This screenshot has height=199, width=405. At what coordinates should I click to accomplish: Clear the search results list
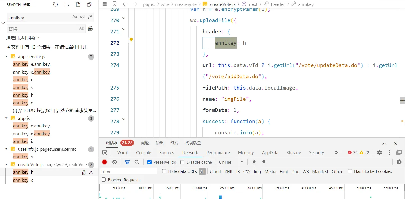(x=67, y=4)
